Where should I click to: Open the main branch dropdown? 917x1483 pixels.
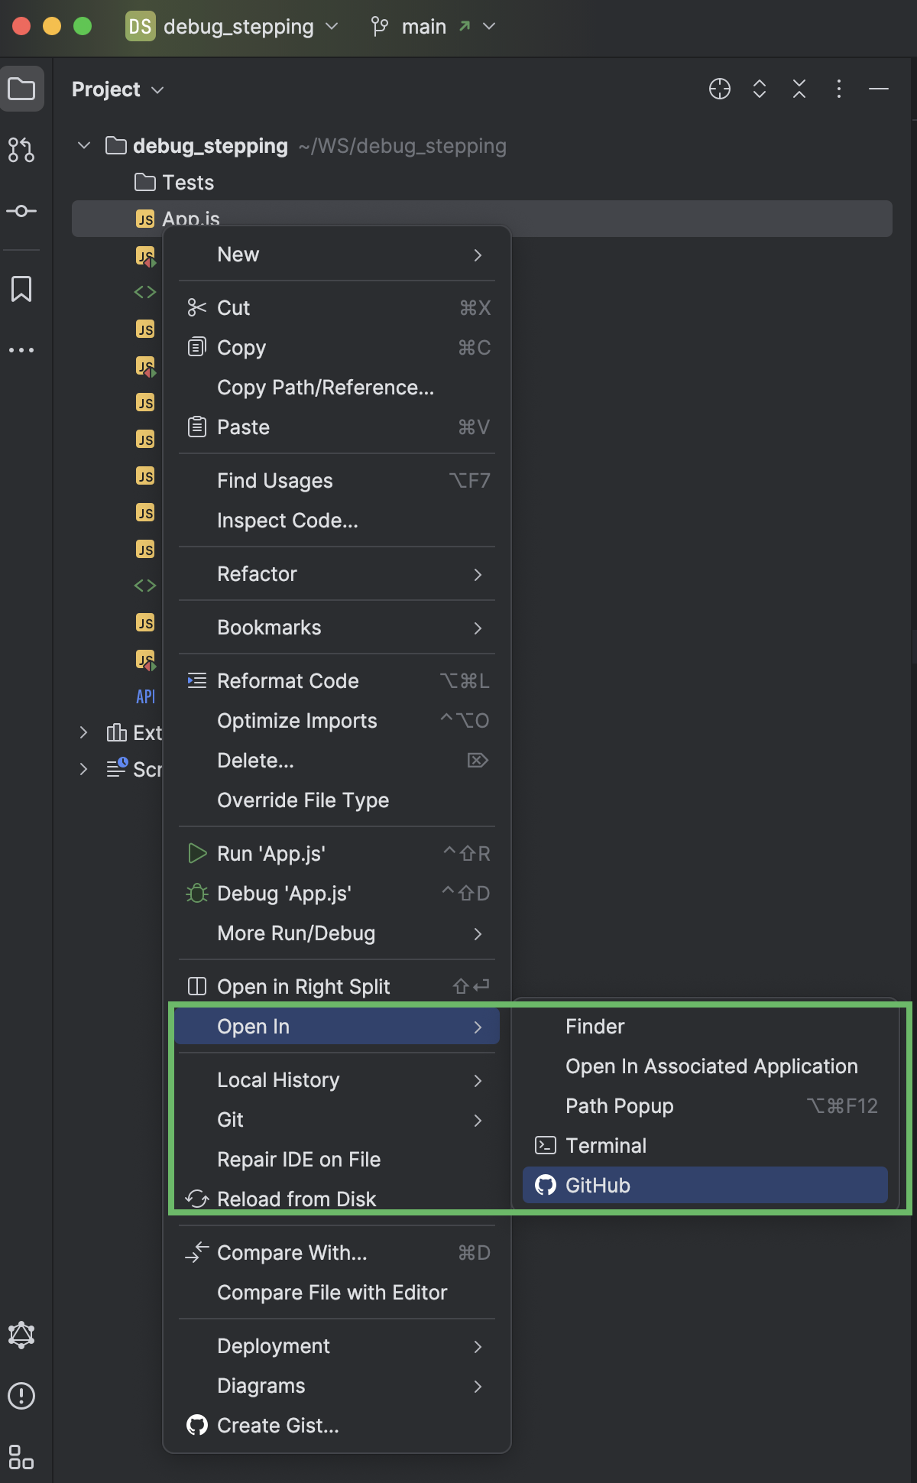tap(433, 27)
